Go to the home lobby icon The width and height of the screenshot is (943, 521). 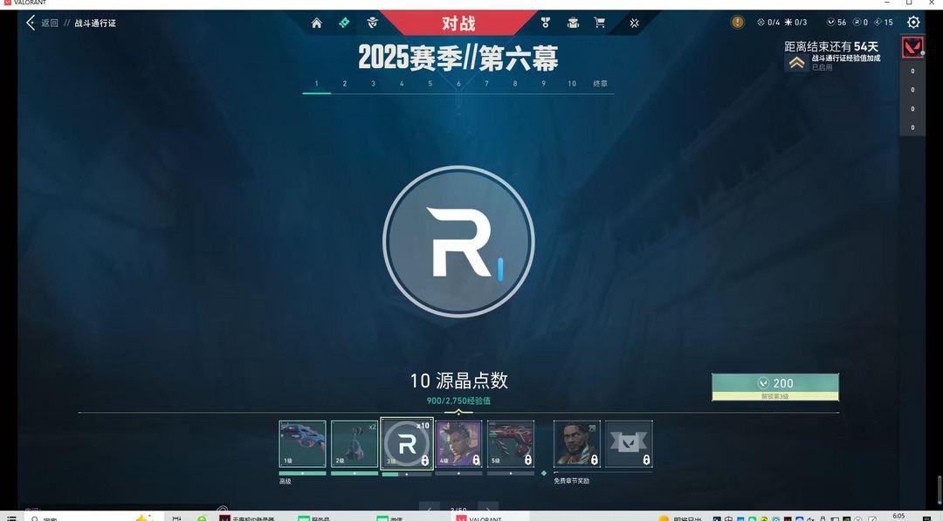316,23
